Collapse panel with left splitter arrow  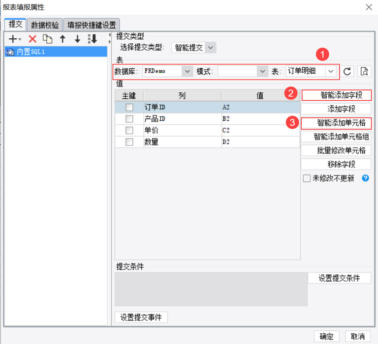[110, 35]
